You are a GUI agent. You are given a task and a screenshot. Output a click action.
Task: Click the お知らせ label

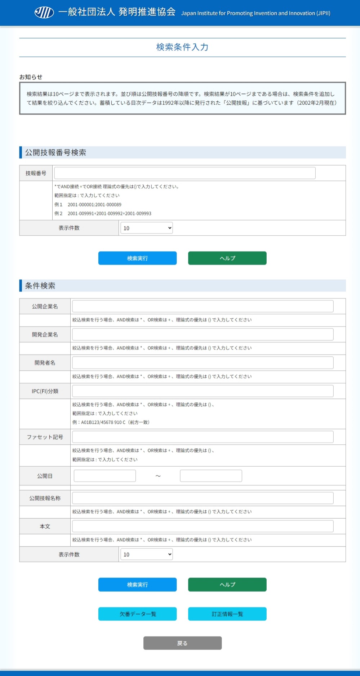point(31,77)
